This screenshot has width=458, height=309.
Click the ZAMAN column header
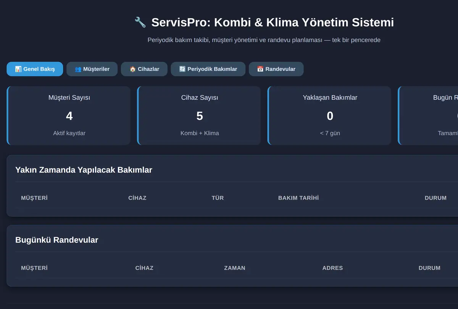point(235,268)
